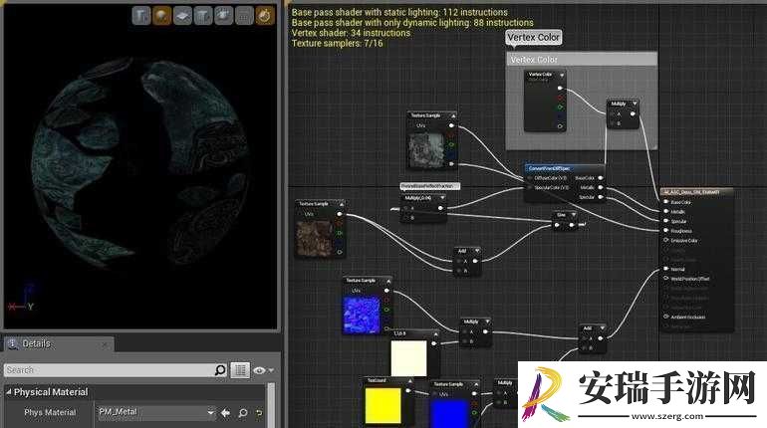Use selected asset arrow for Phys Material

(225, 413)
